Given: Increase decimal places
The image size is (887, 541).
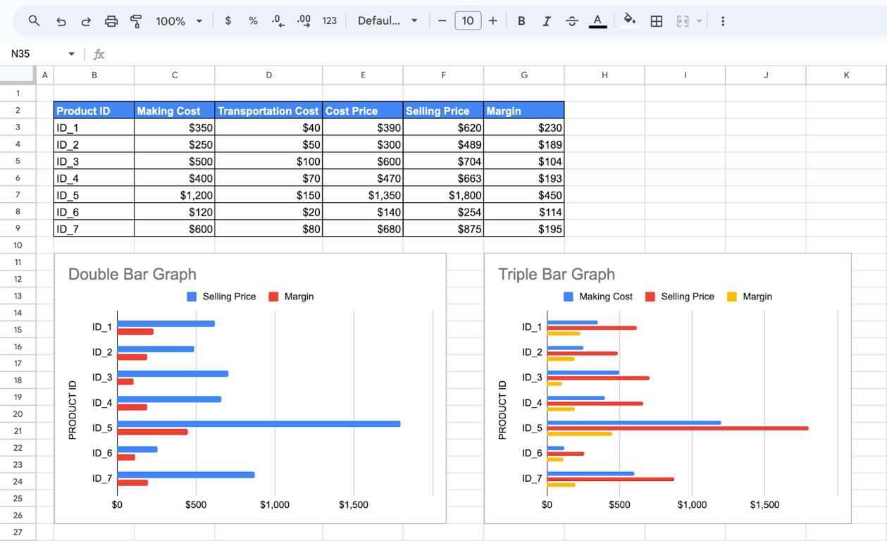Looking at the screenshot, I should coord(304,21).
